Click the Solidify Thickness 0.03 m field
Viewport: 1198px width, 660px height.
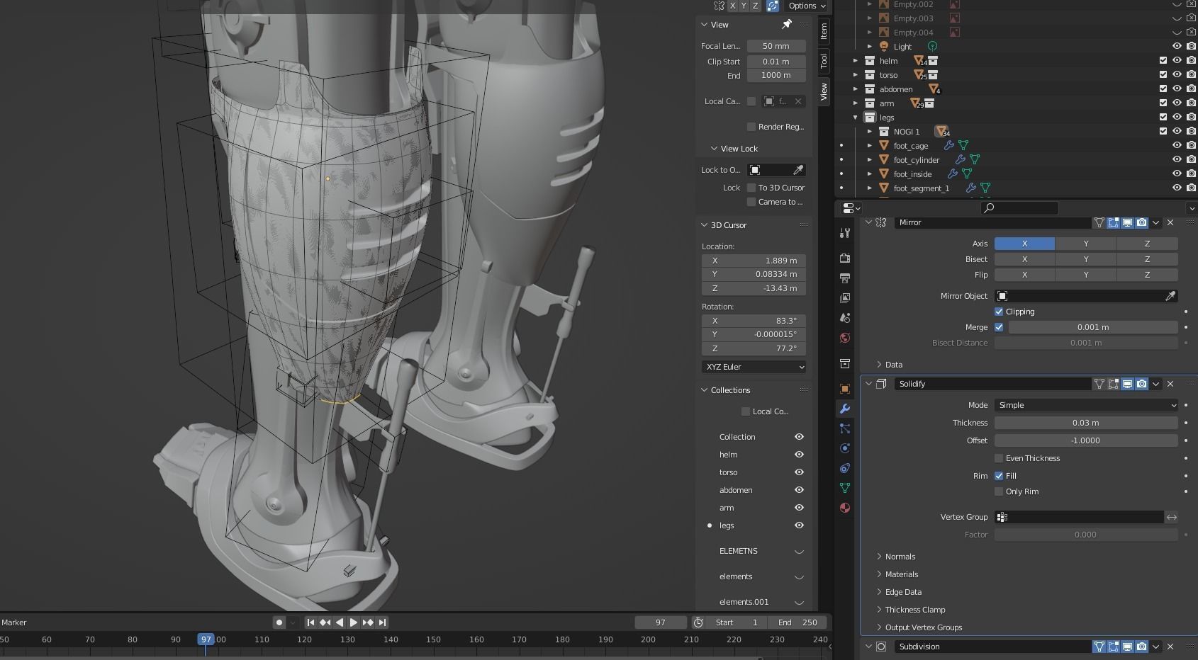click(1086, 423)
